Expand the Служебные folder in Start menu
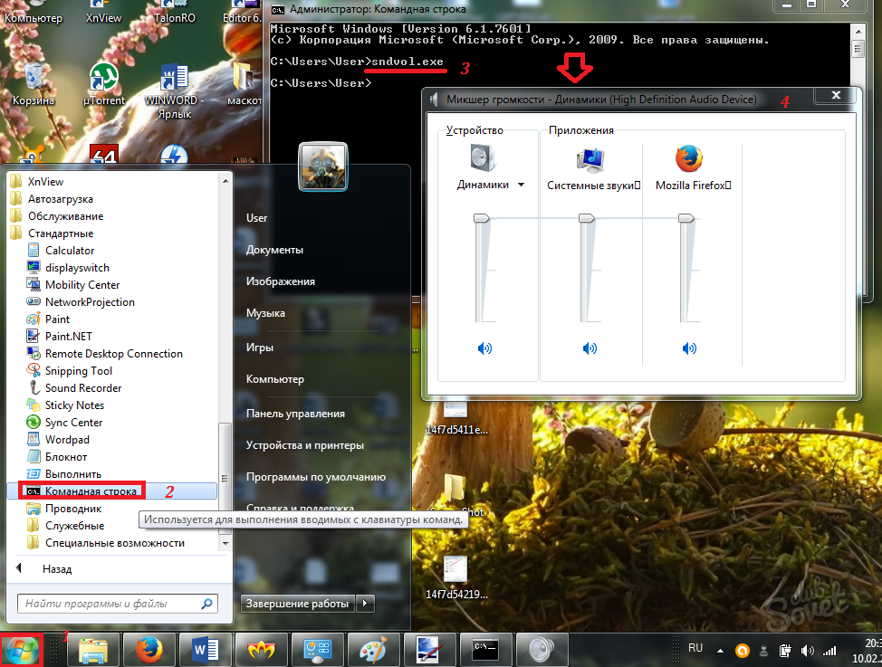This screenshot has height=667, width=882. 74,526
